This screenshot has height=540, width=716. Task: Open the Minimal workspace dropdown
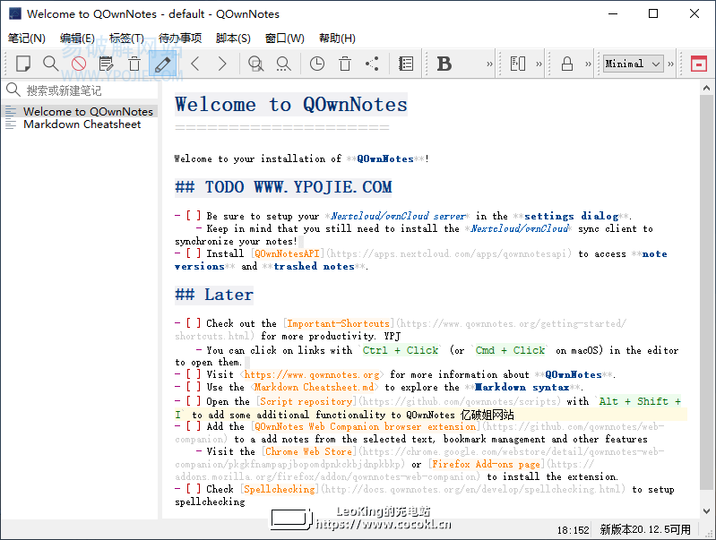[633, 64]
